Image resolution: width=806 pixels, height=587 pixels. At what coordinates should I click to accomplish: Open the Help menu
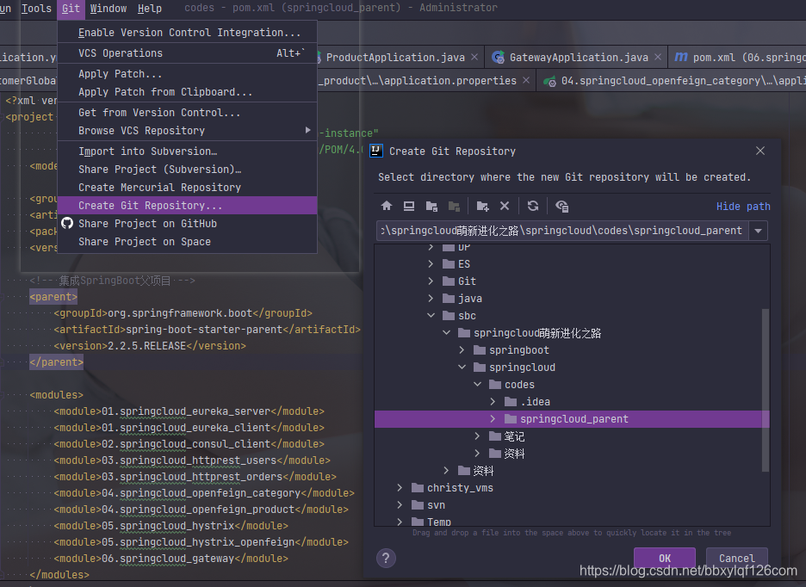coord(150,9)
